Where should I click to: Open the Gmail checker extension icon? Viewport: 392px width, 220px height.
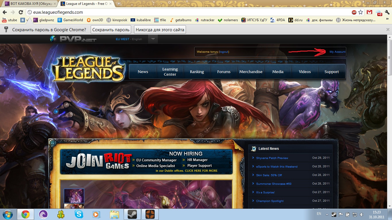coord(370,12)
